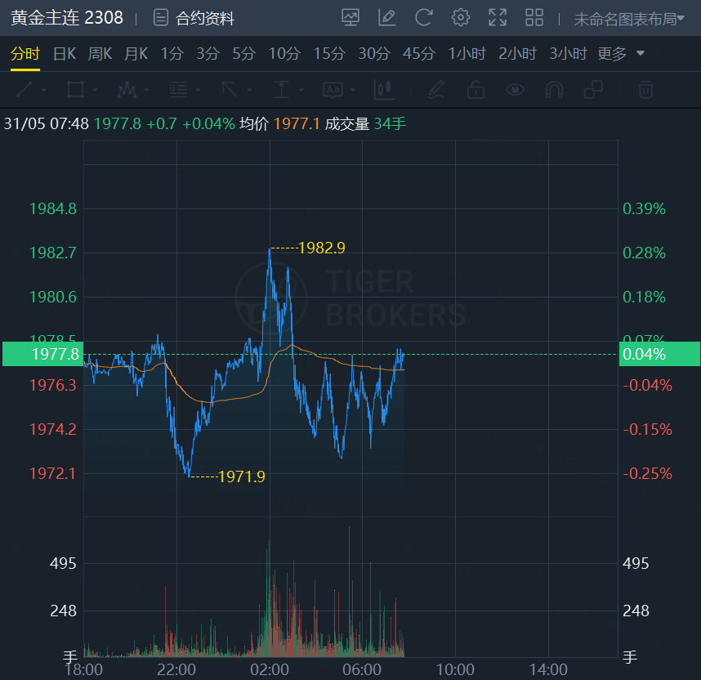Image resolution: width=701 pixels, height=680 pixels.
Task: Select the 15分 timeframe tab
Action: coord(329,54)
